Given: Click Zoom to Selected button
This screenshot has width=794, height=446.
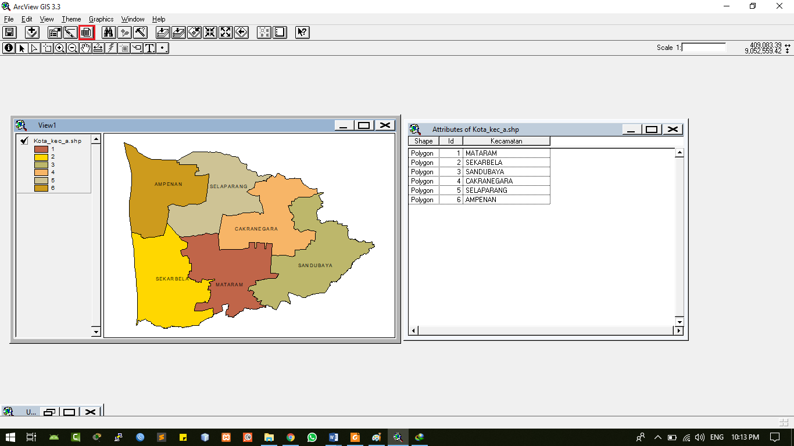Looking at the screenshot, I should (195, 33).
